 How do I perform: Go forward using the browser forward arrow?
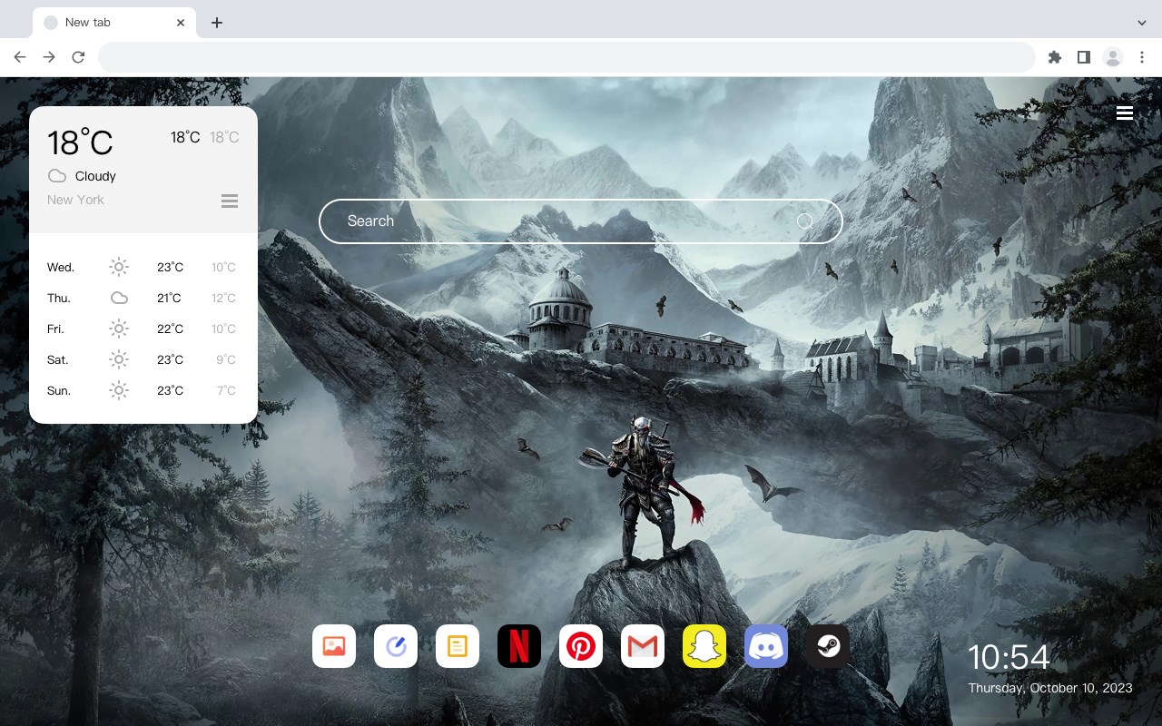coord(49,57)
